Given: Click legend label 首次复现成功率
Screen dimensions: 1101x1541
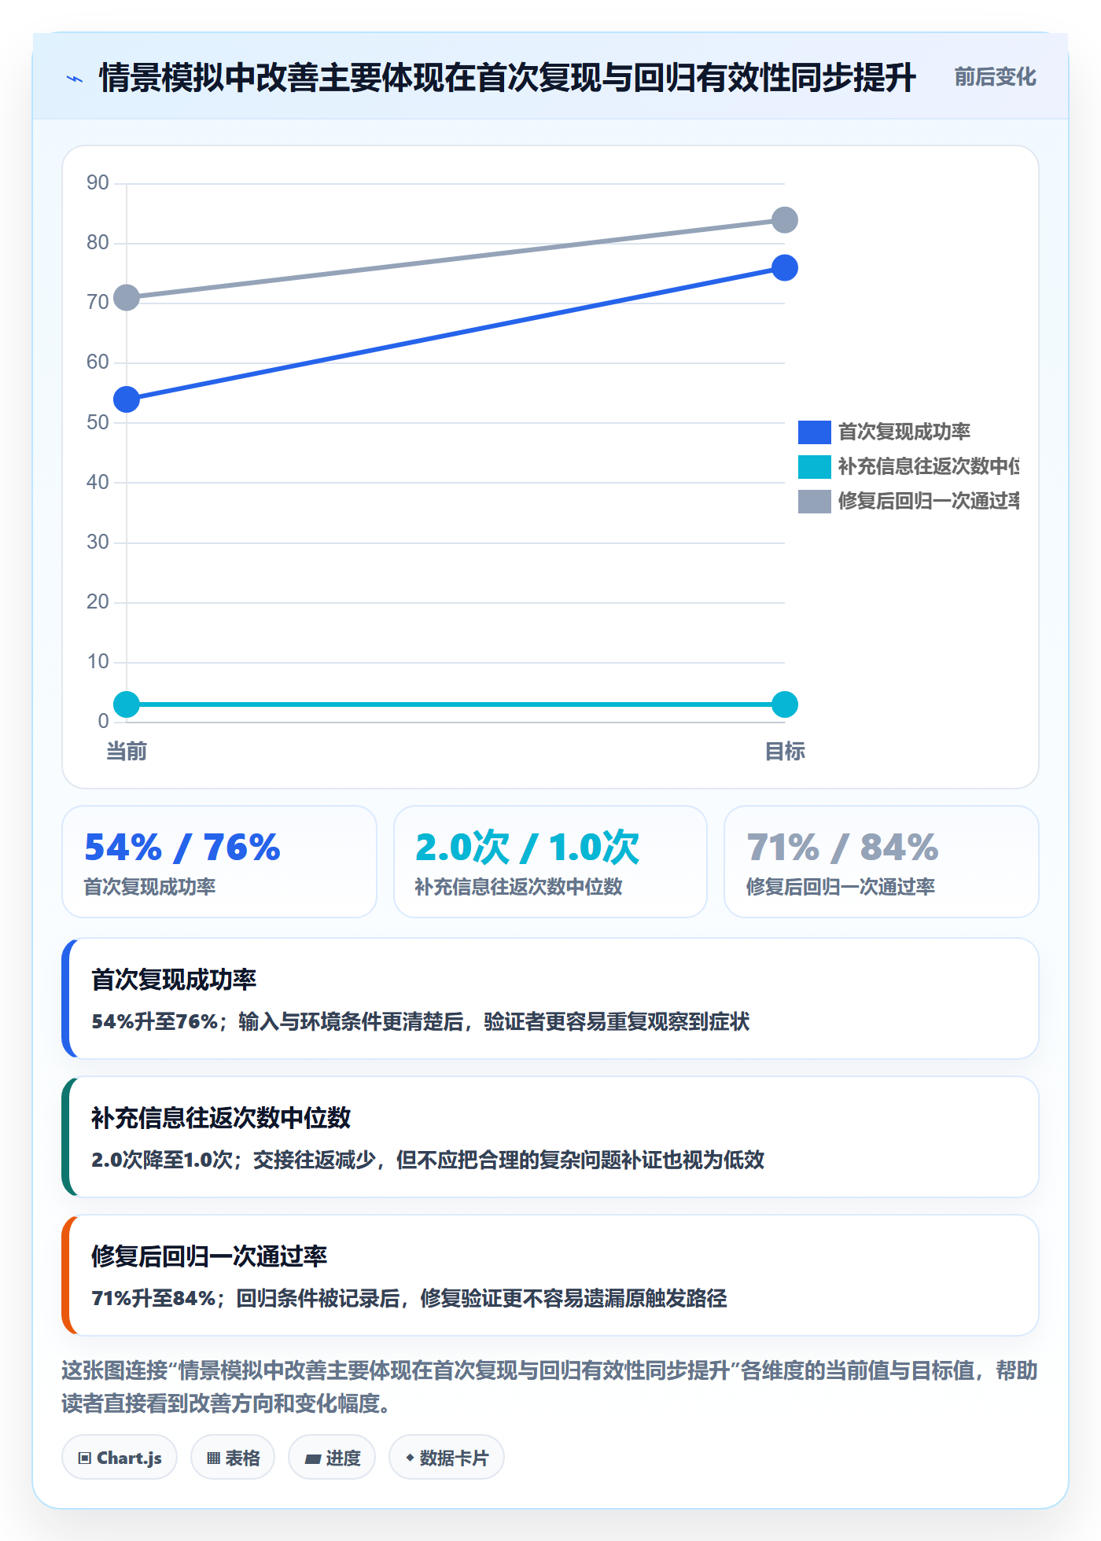Looking at the screenshot, I should coord(904,432).
